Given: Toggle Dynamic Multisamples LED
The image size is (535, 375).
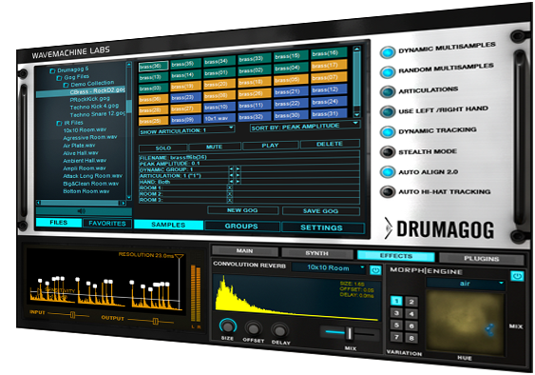Looking at the screenshot, I should (388, 52).
